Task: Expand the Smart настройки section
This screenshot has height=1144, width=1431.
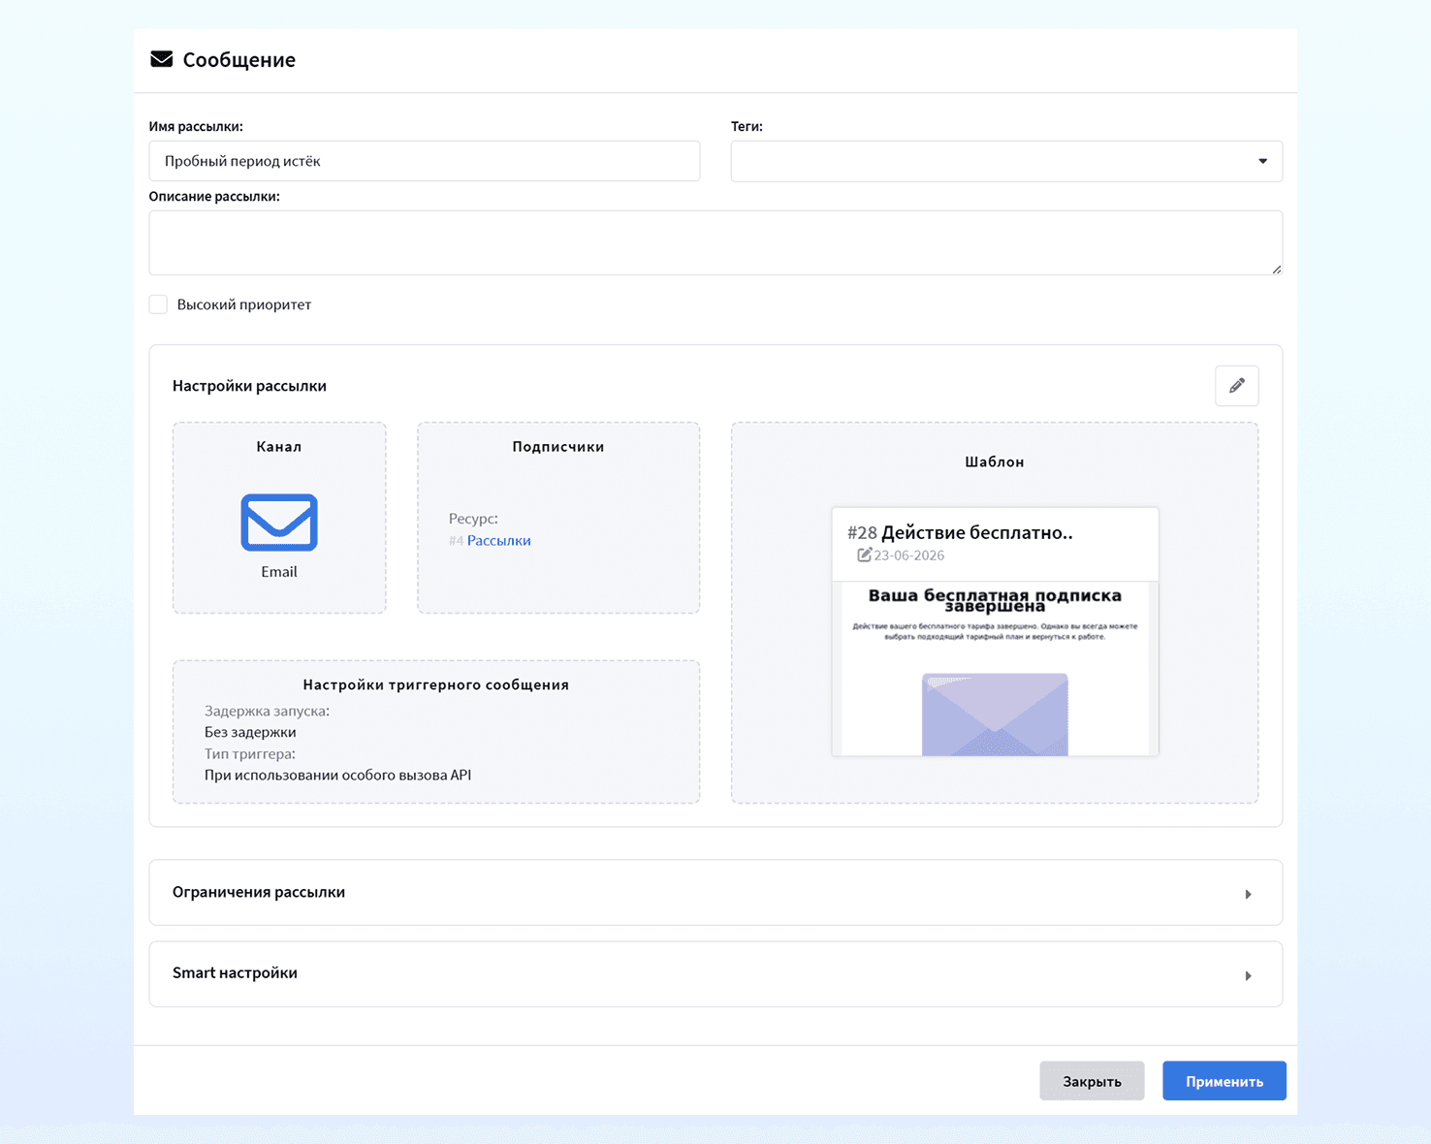Action: click(715, 973)
